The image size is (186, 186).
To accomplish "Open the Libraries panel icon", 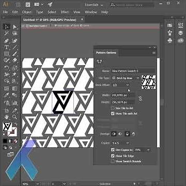I will click(x=180, y=40).
